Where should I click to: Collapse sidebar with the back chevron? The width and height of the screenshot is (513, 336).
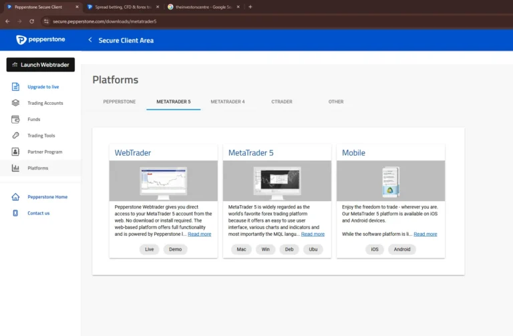[x=90, y=40]
